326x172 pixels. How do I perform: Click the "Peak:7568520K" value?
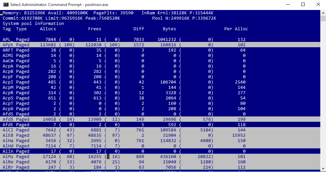(103, 18)
